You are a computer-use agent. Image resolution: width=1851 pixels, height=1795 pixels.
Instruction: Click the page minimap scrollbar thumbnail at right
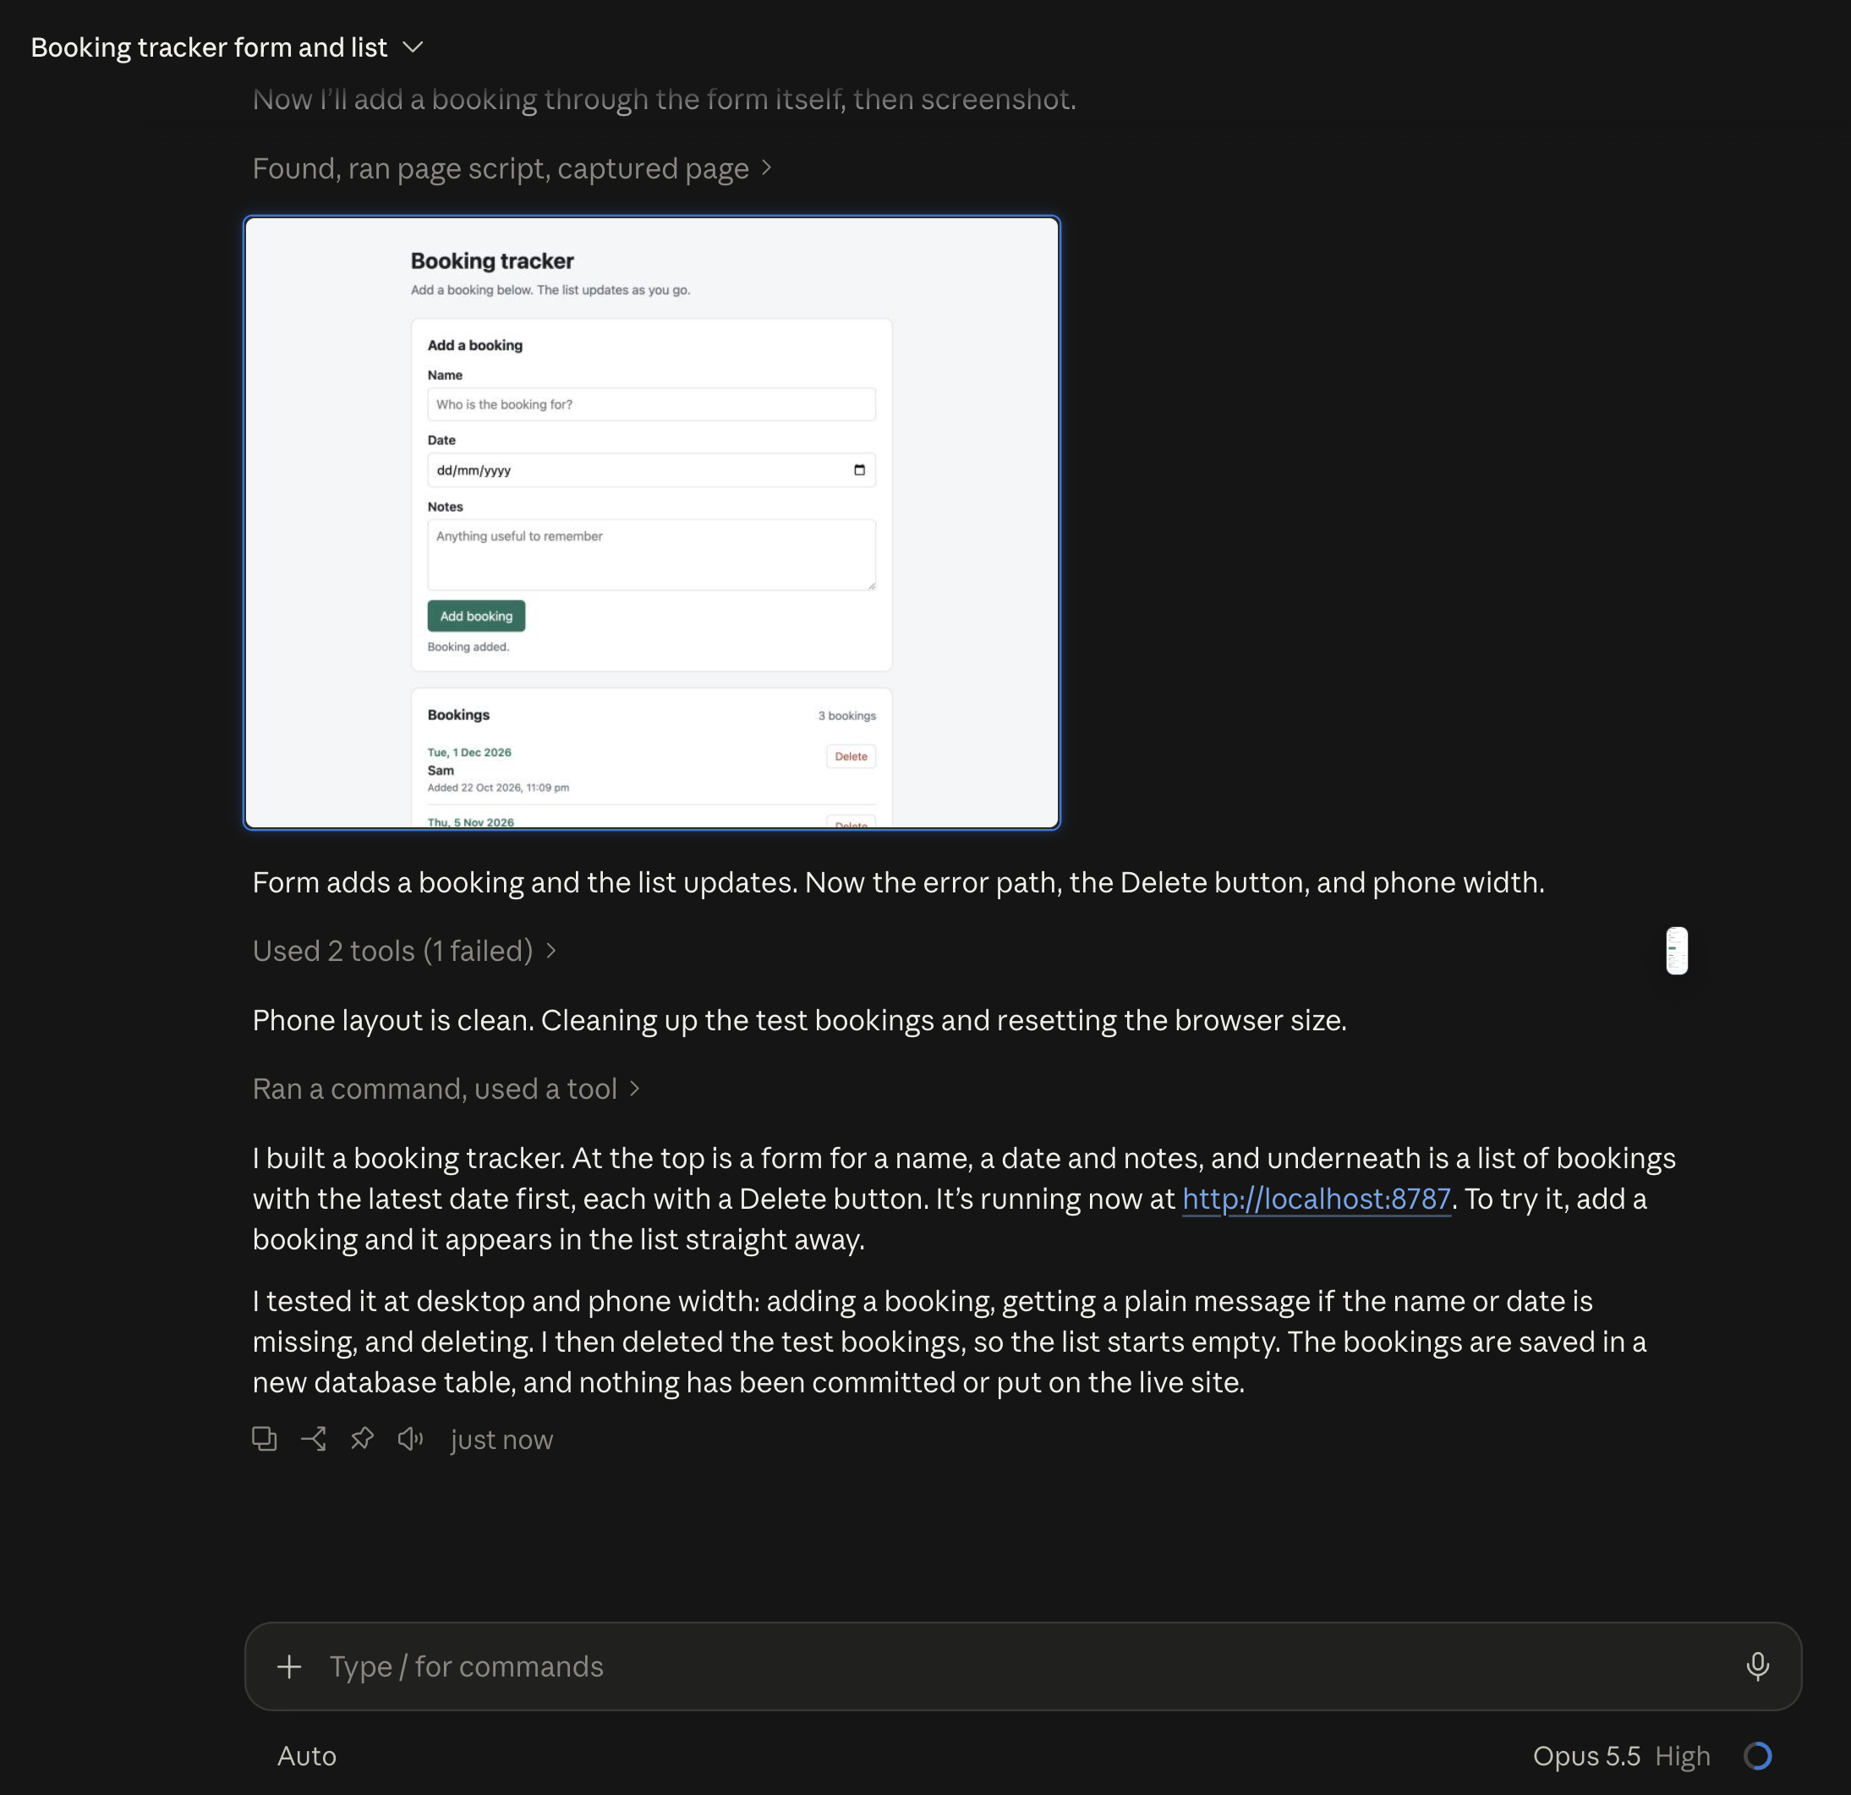pyautogui.click(x=1678, y=951)
